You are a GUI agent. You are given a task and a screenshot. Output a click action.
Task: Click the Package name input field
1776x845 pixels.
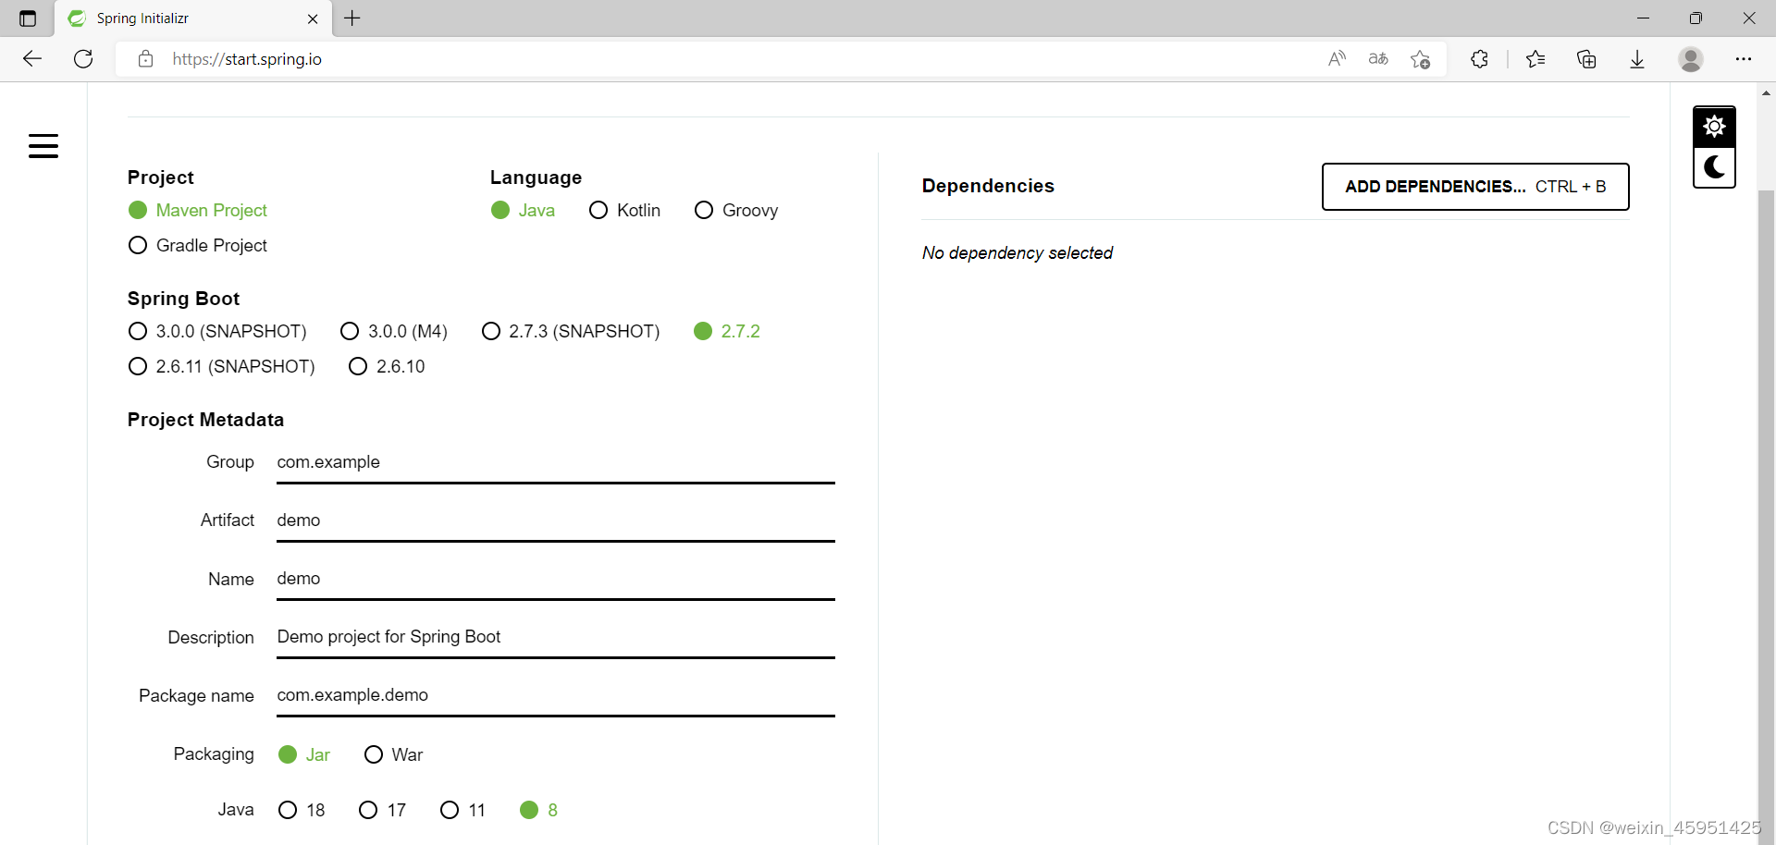[555, 695]
